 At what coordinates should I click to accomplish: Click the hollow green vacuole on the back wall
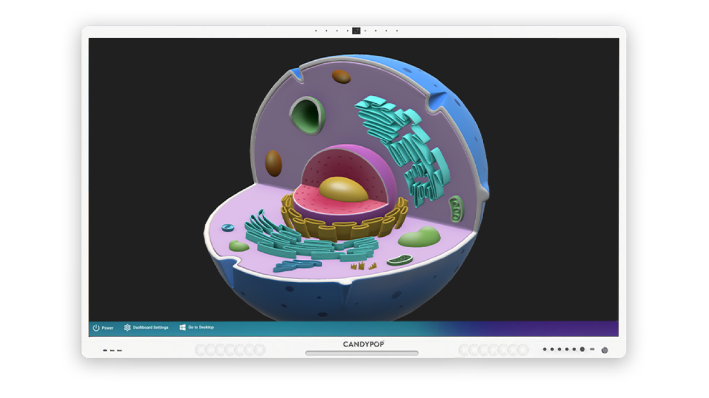pyautogui.click(x=307, y=115)
